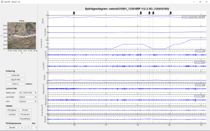The height and width of the screenshot is (131, 210).
Task: Click the Km input field
Action: click(x=35, y=127)
